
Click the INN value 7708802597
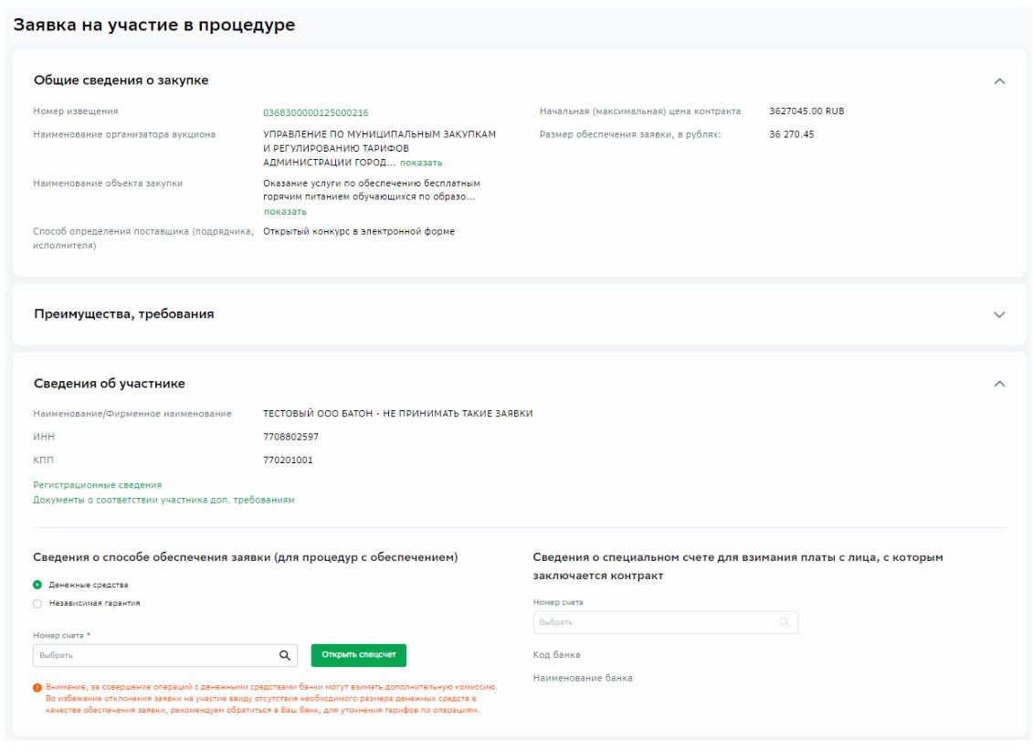point(290,437)
